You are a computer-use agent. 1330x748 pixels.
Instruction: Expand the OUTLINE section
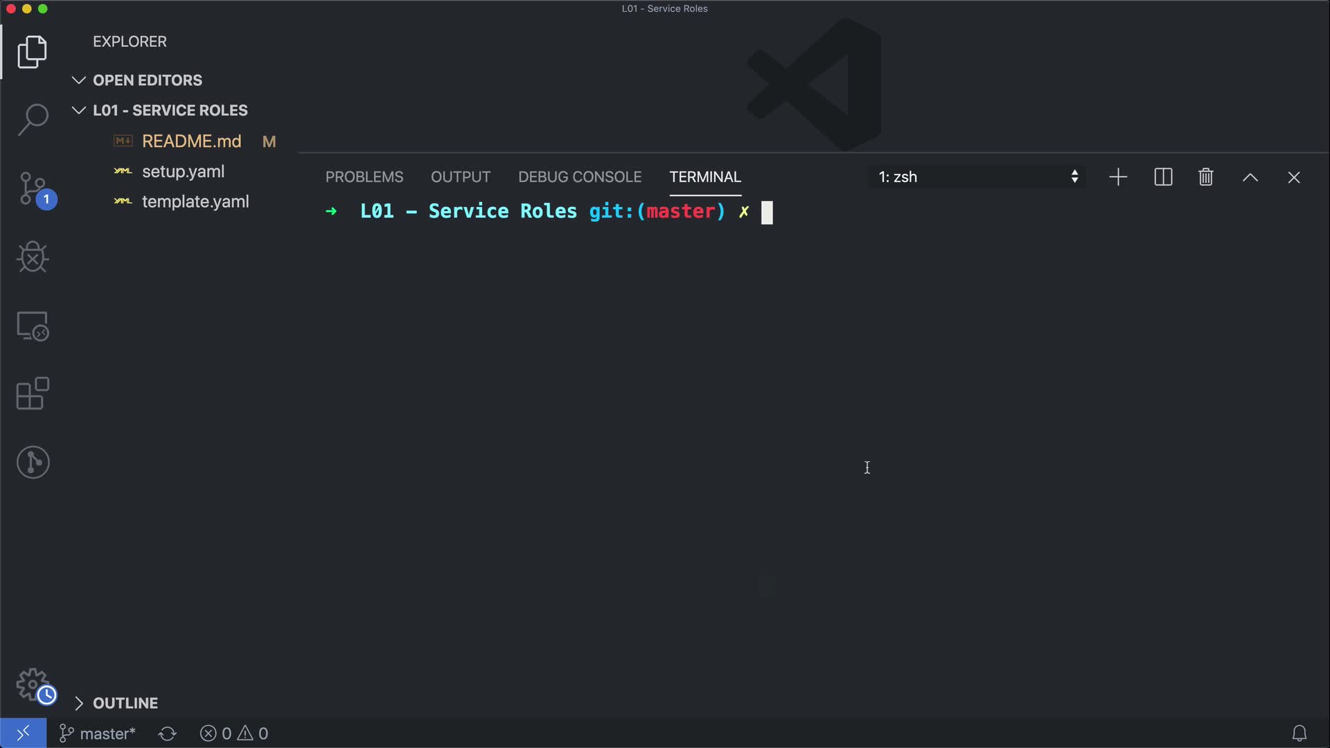click(79, 703)
